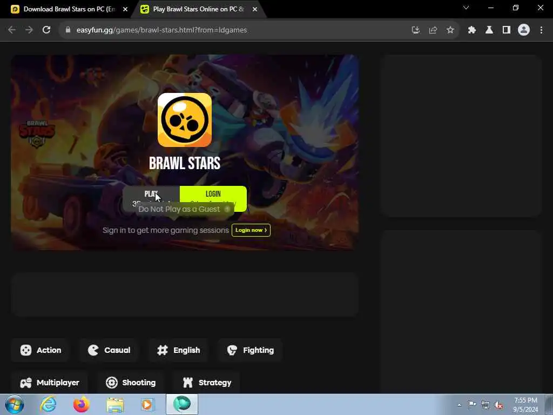The height and width of the screenshot is (415, 553).
Task: Open the Casual category tag
Action: (x=109, y=350)
